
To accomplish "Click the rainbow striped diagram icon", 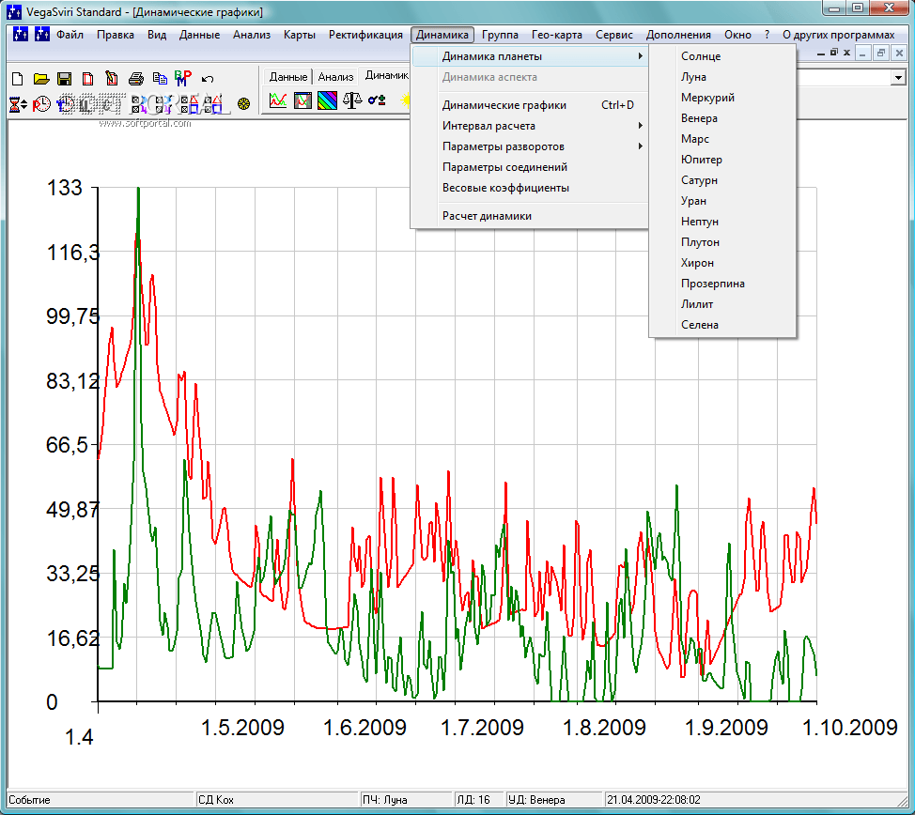I will pyautogui.click(x=327, y=100).
